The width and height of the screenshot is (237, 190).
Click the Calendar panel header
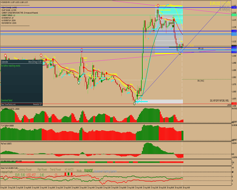(22, 62)
